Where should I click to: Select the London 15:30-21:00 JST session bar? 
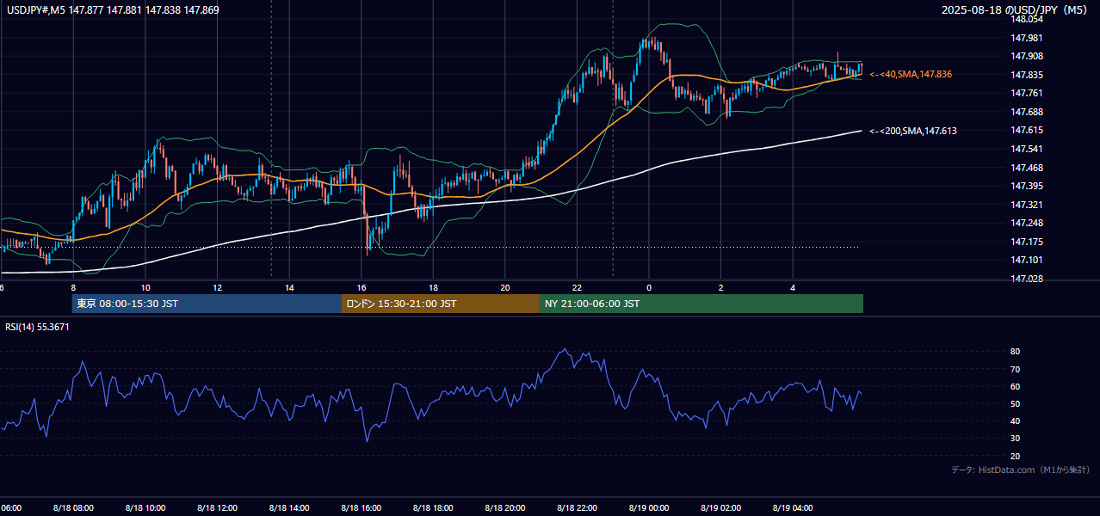[x=441, y=304]
